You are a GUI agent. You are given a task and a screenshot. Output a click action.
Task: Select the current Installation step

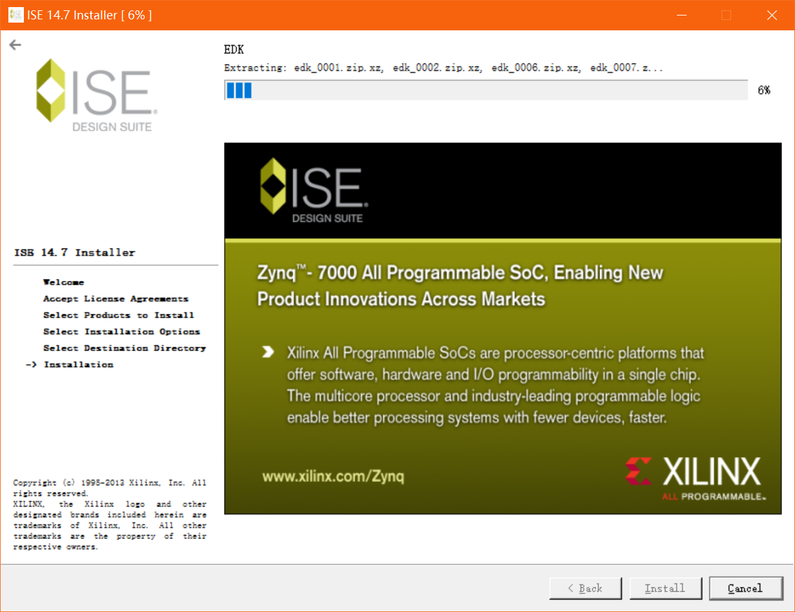pos(79,364)
